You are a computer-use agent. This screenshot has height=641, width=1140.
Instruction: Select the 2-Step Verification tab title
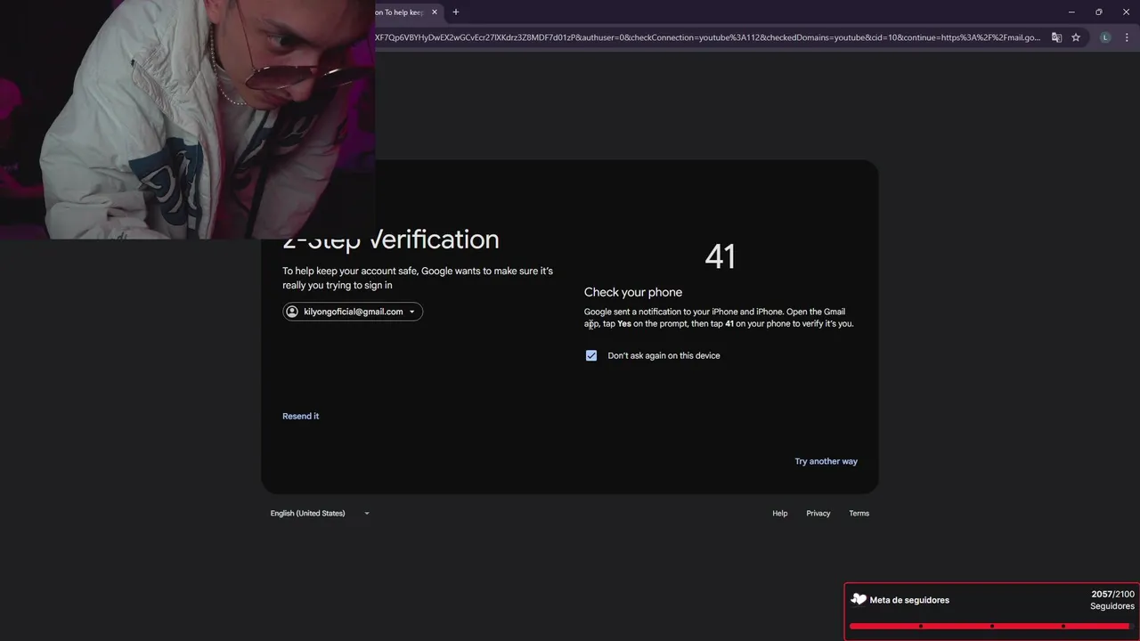click(399, 12)
